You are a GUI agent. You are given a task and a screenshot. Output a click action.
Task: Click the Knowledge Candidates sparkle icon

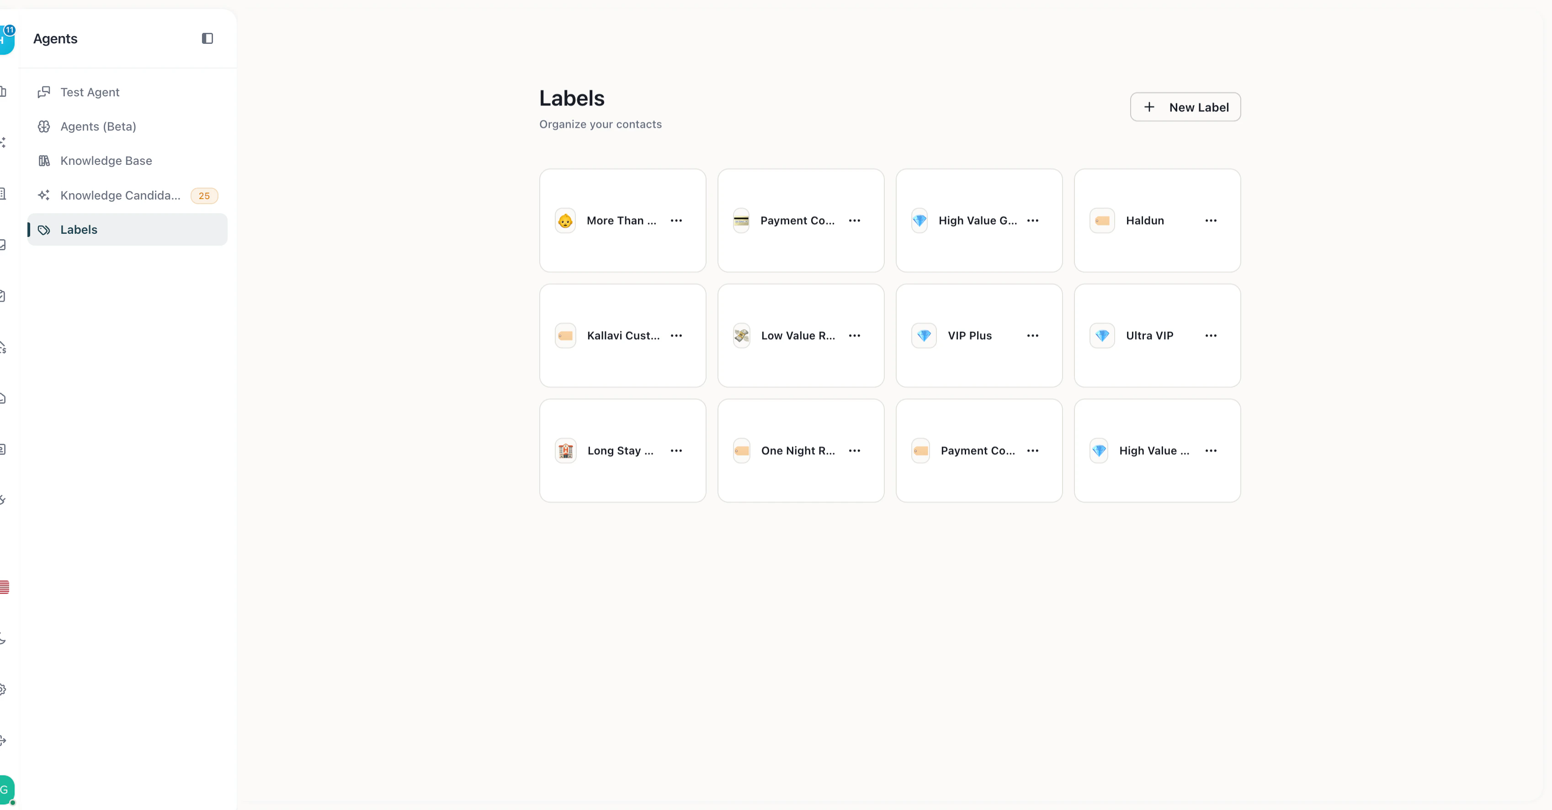pyautogui.click(x=44, y=195)
